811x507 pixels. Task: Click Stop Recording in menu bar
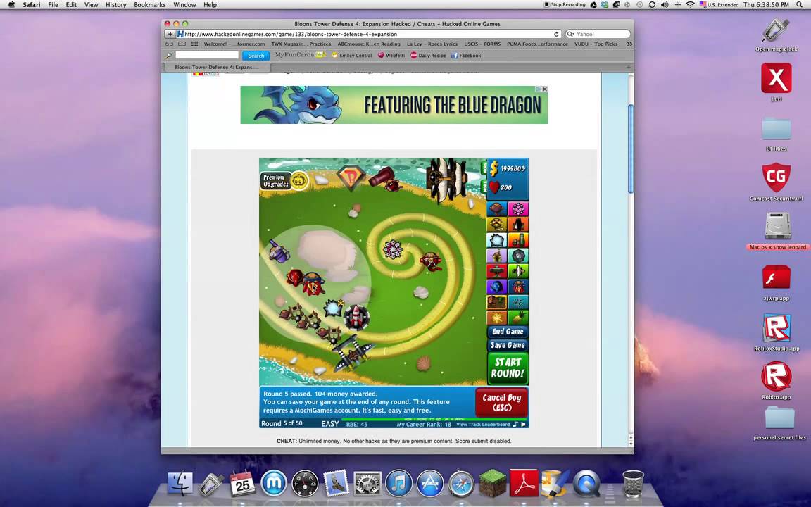565,5
